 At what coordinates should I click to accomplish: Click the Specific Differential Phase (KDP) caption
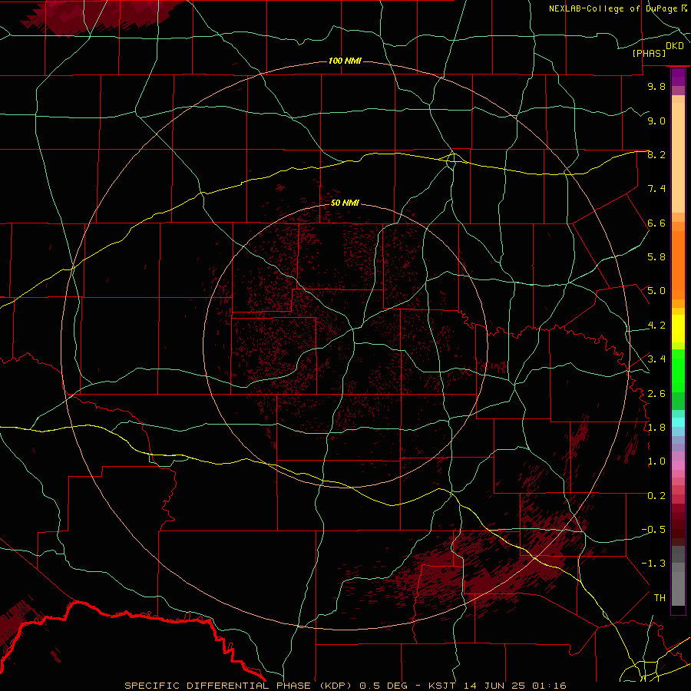coord(239,686)
